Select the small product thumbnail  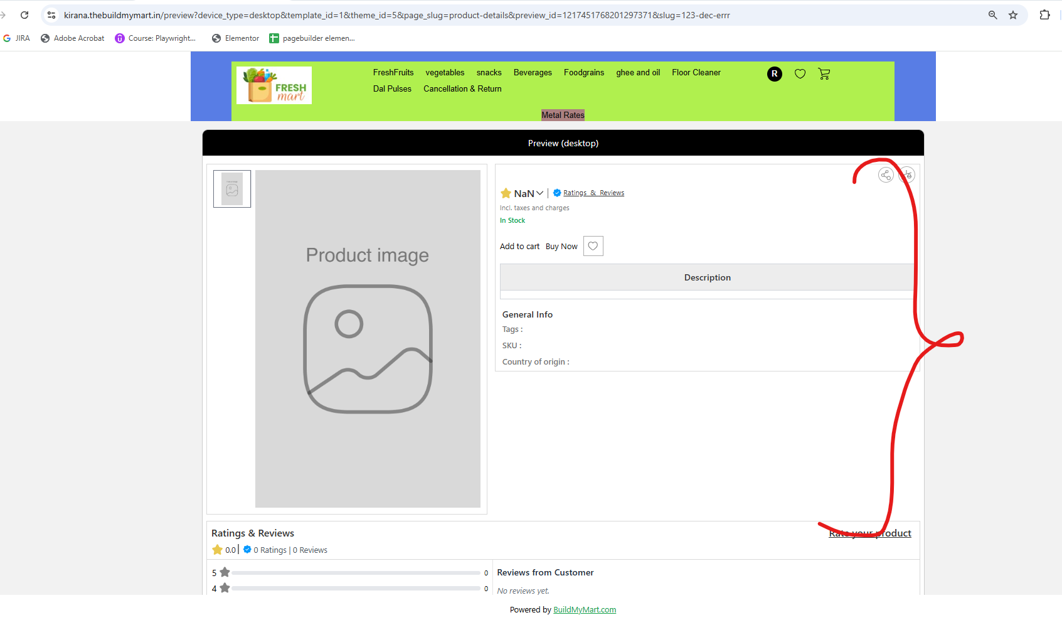(232, 189)
